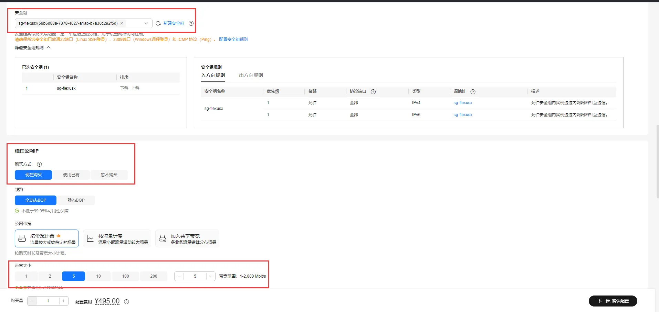Click the 描述 column header

[x=535, y=91]
